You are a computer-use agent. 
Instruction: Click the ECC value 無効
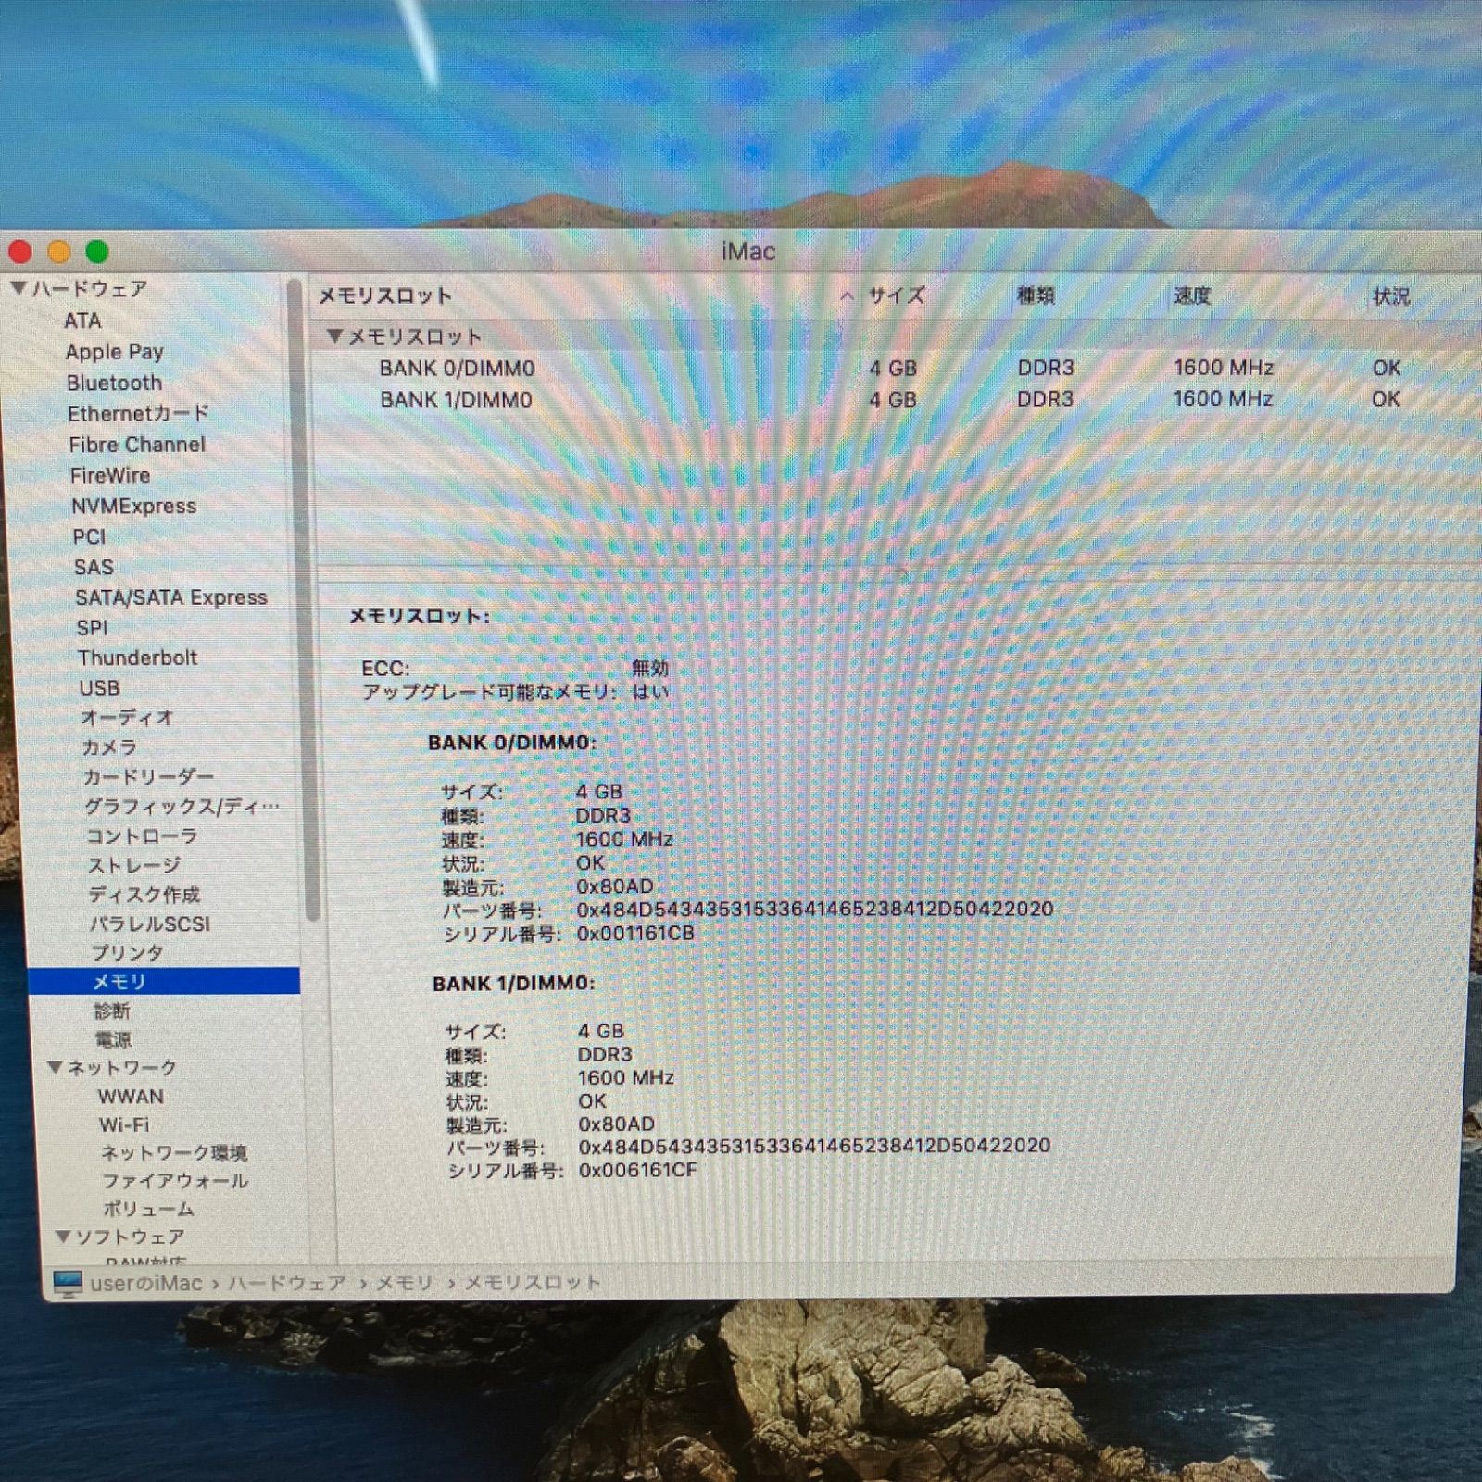[649, 667]
